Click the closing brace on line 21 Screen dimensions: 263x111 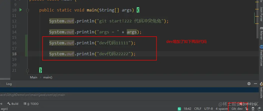pos(40,70)
